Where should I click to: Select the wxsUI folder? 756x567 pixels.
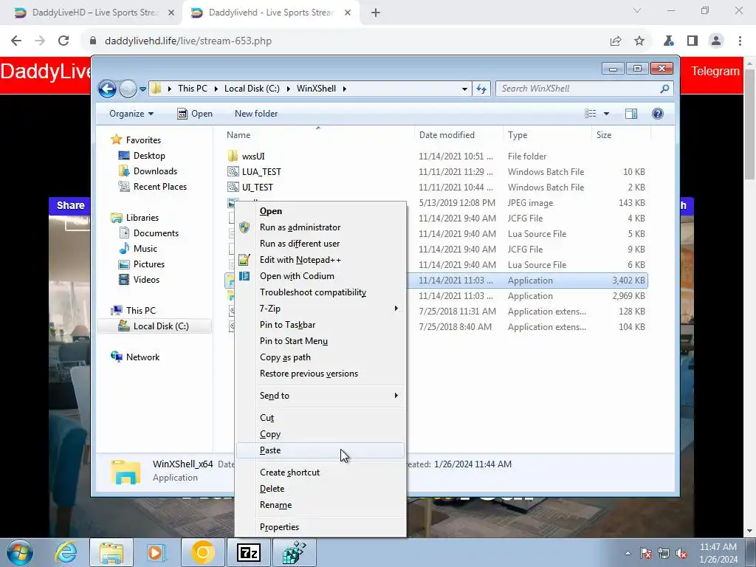[x=253, y=157]
